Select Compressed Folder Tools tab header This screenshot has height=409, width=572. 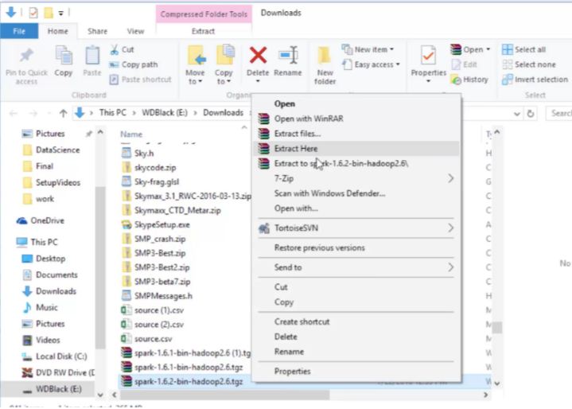[x=204, y=14]
